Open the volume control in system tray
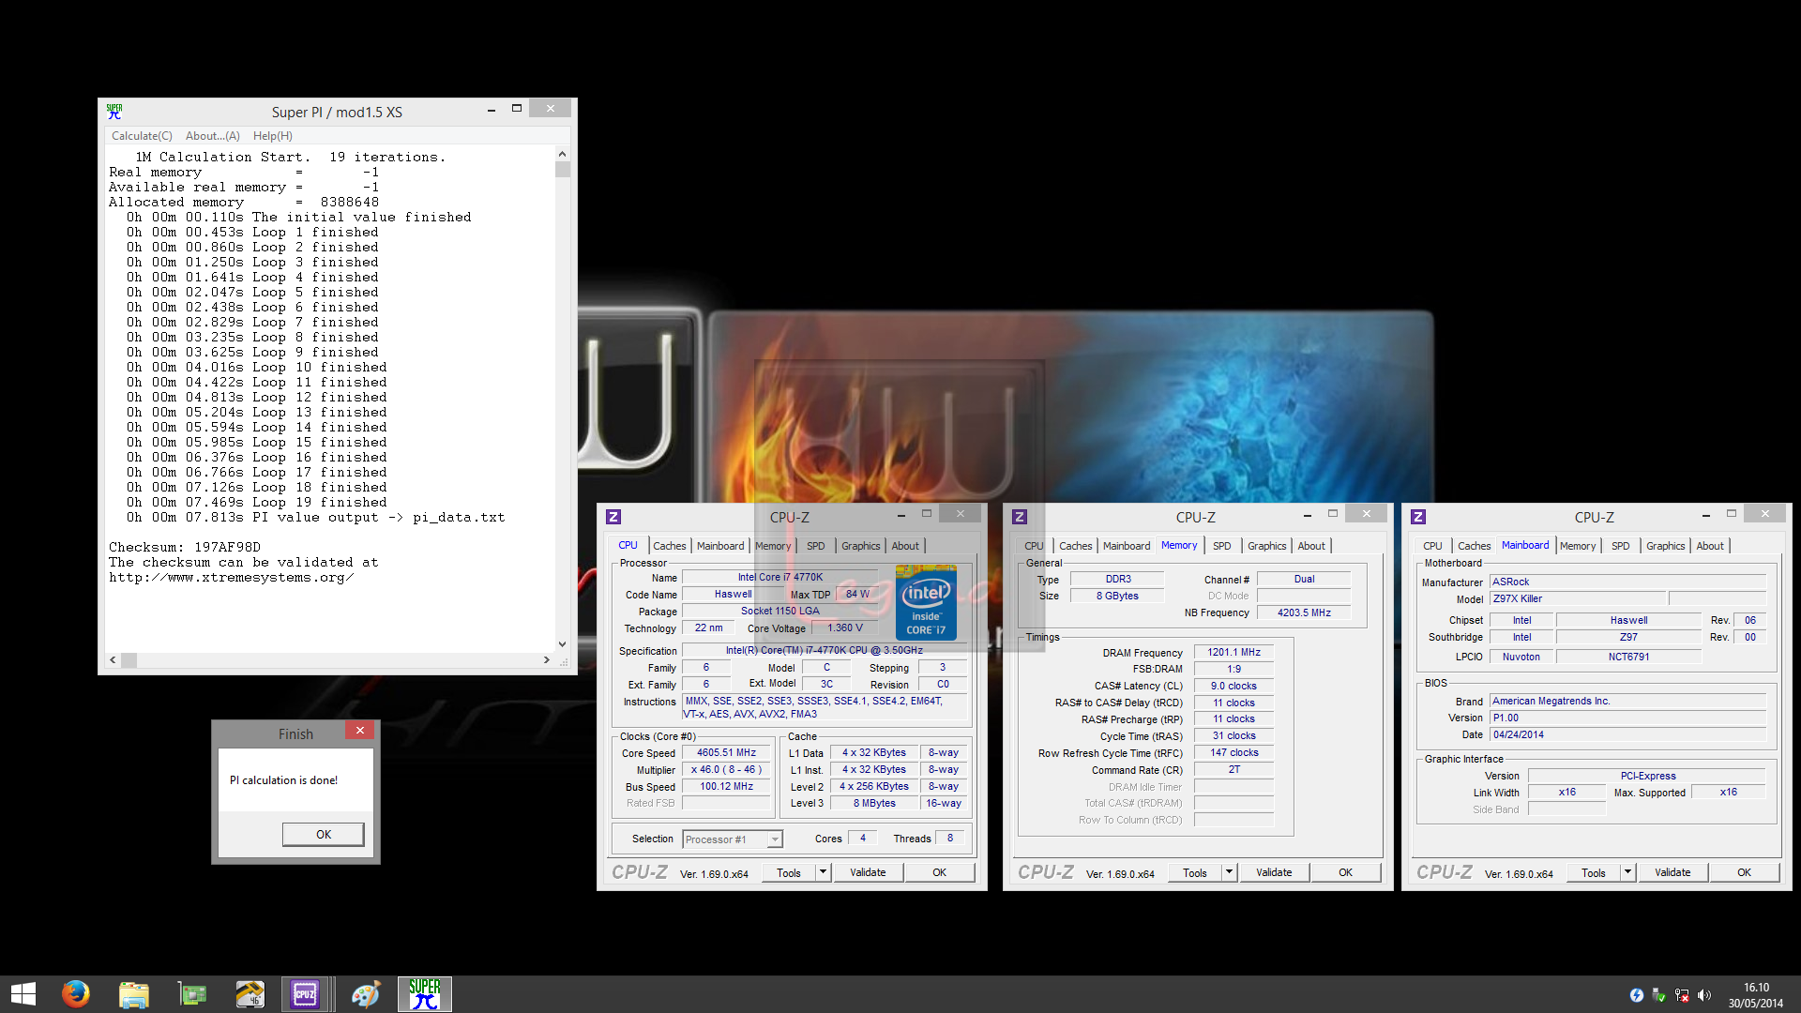1801x1013 pixels. tap(1704, 995)
